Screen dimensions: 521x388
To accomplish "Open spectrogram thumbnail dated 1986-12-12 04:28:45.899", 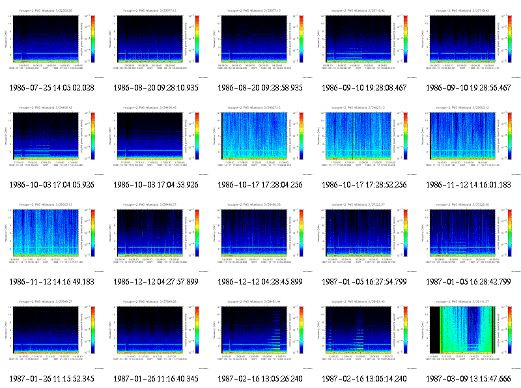I will [260, 237].
